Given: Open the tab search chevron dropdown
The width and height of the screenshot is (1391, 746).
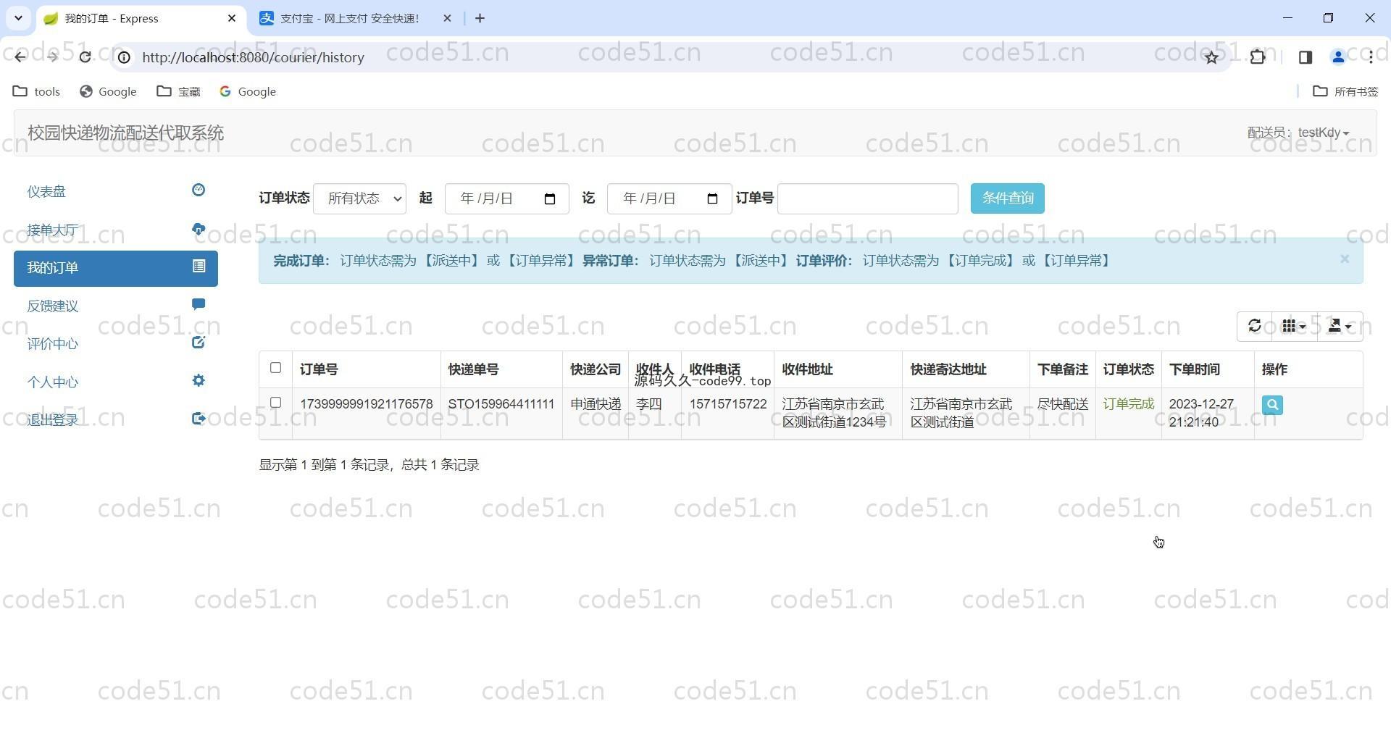Looking at the screenshot, I should coord(18,18).
